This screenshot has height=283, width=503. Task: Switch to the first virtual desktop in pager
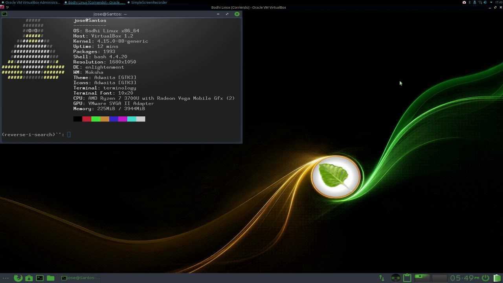[422, 278]
